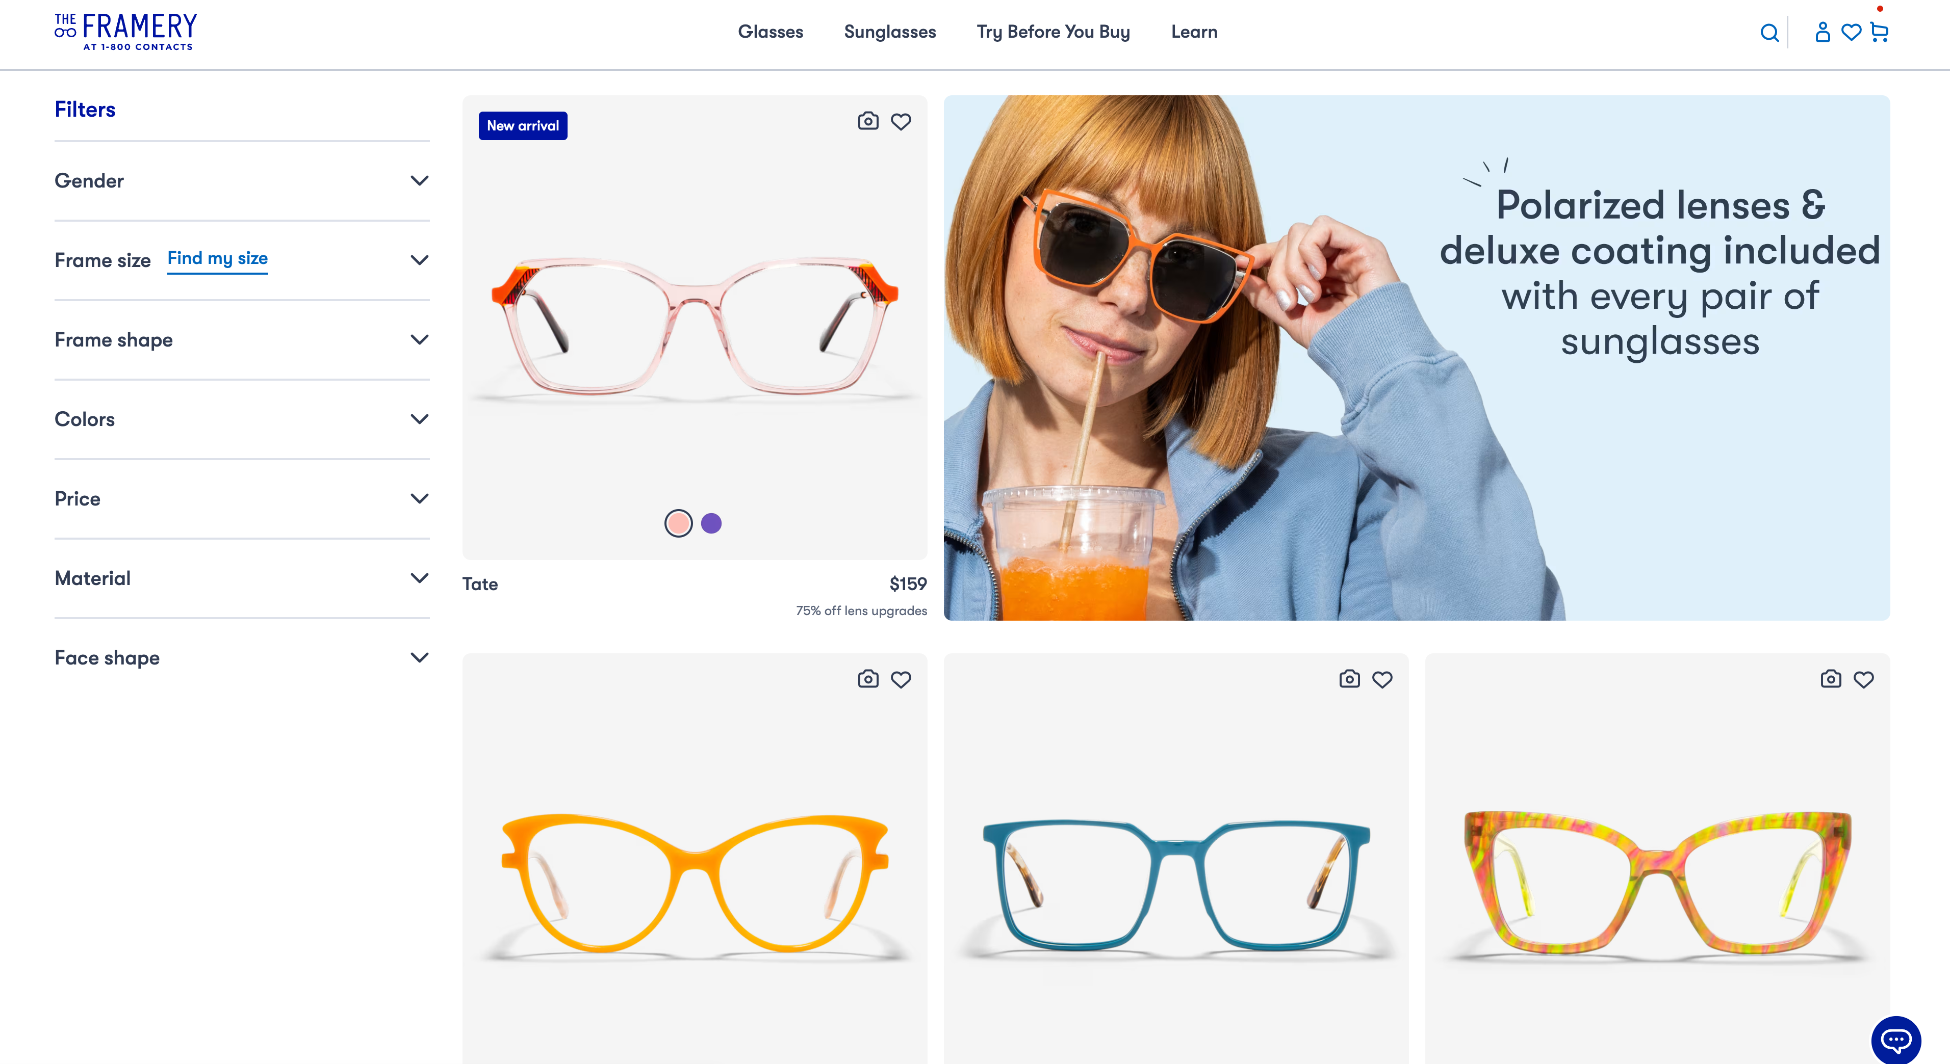Click the $159 price text
This screenshot has width=1950, height=1064.
click(908, 584)
